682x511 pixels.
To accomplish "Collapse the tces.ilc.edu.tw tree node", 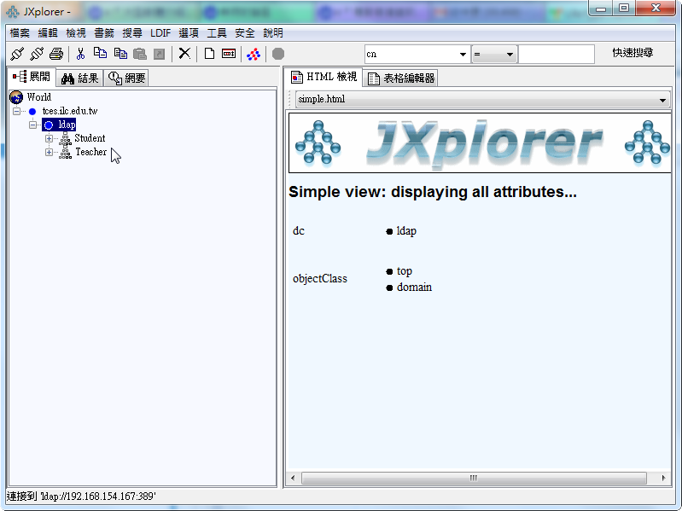I will pyautogui.click(x=16, y=111).
